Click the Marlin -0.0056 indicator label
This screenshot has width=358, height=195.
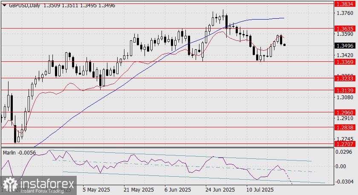tap(20, 153)
